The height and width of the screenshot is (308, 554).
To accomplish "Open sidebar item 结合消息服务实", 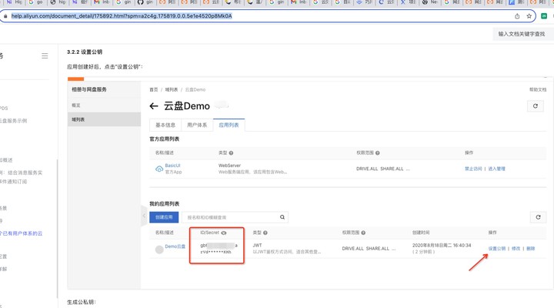I will [x=22, y=172].
